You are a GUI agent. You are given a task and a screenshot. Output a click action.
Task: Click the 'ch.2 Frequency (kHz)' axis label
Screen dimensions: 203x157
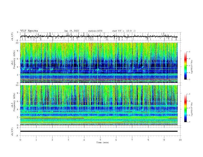(x=13, y=102)
